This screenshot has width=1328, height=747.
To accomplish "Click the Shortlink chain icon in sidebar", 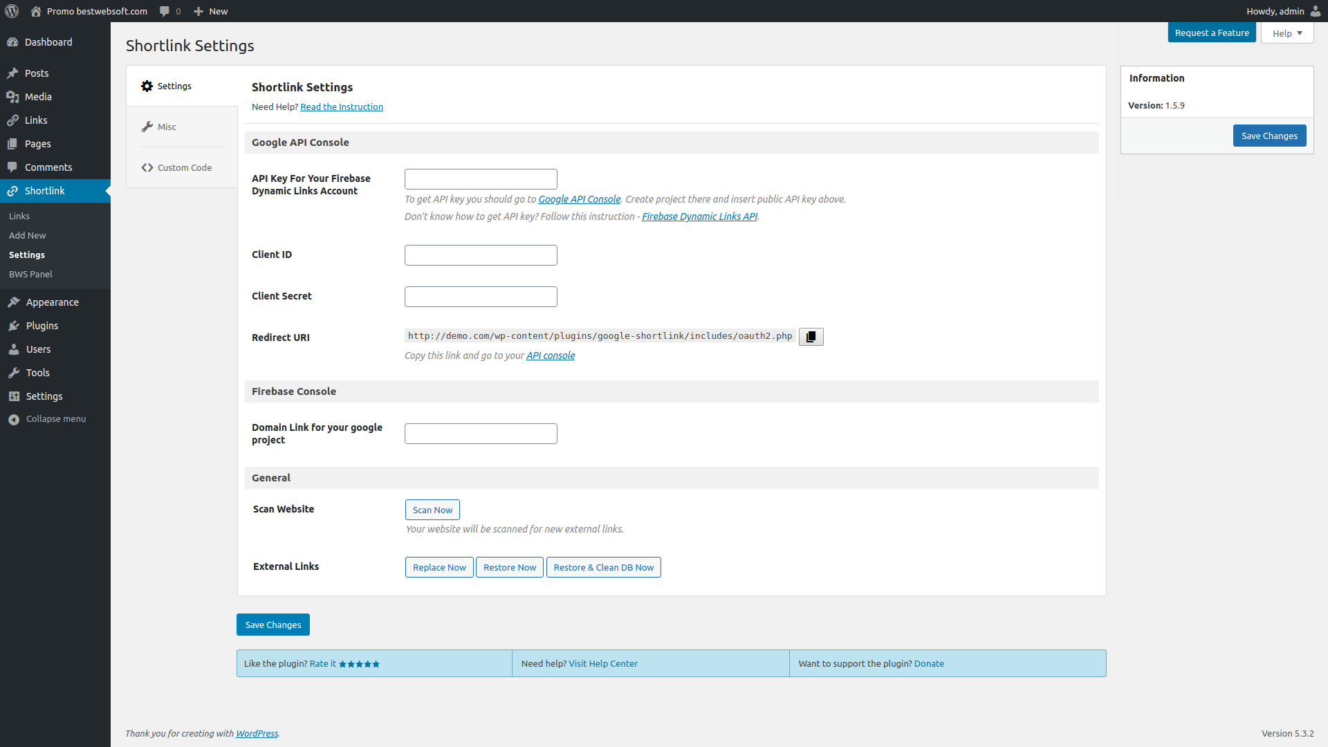I will coord(12,191).
